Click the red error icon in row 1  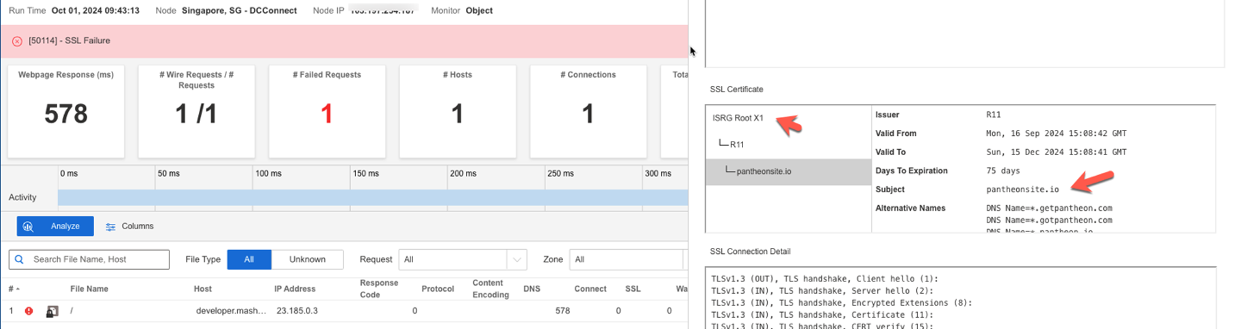[x=29, y=311]
